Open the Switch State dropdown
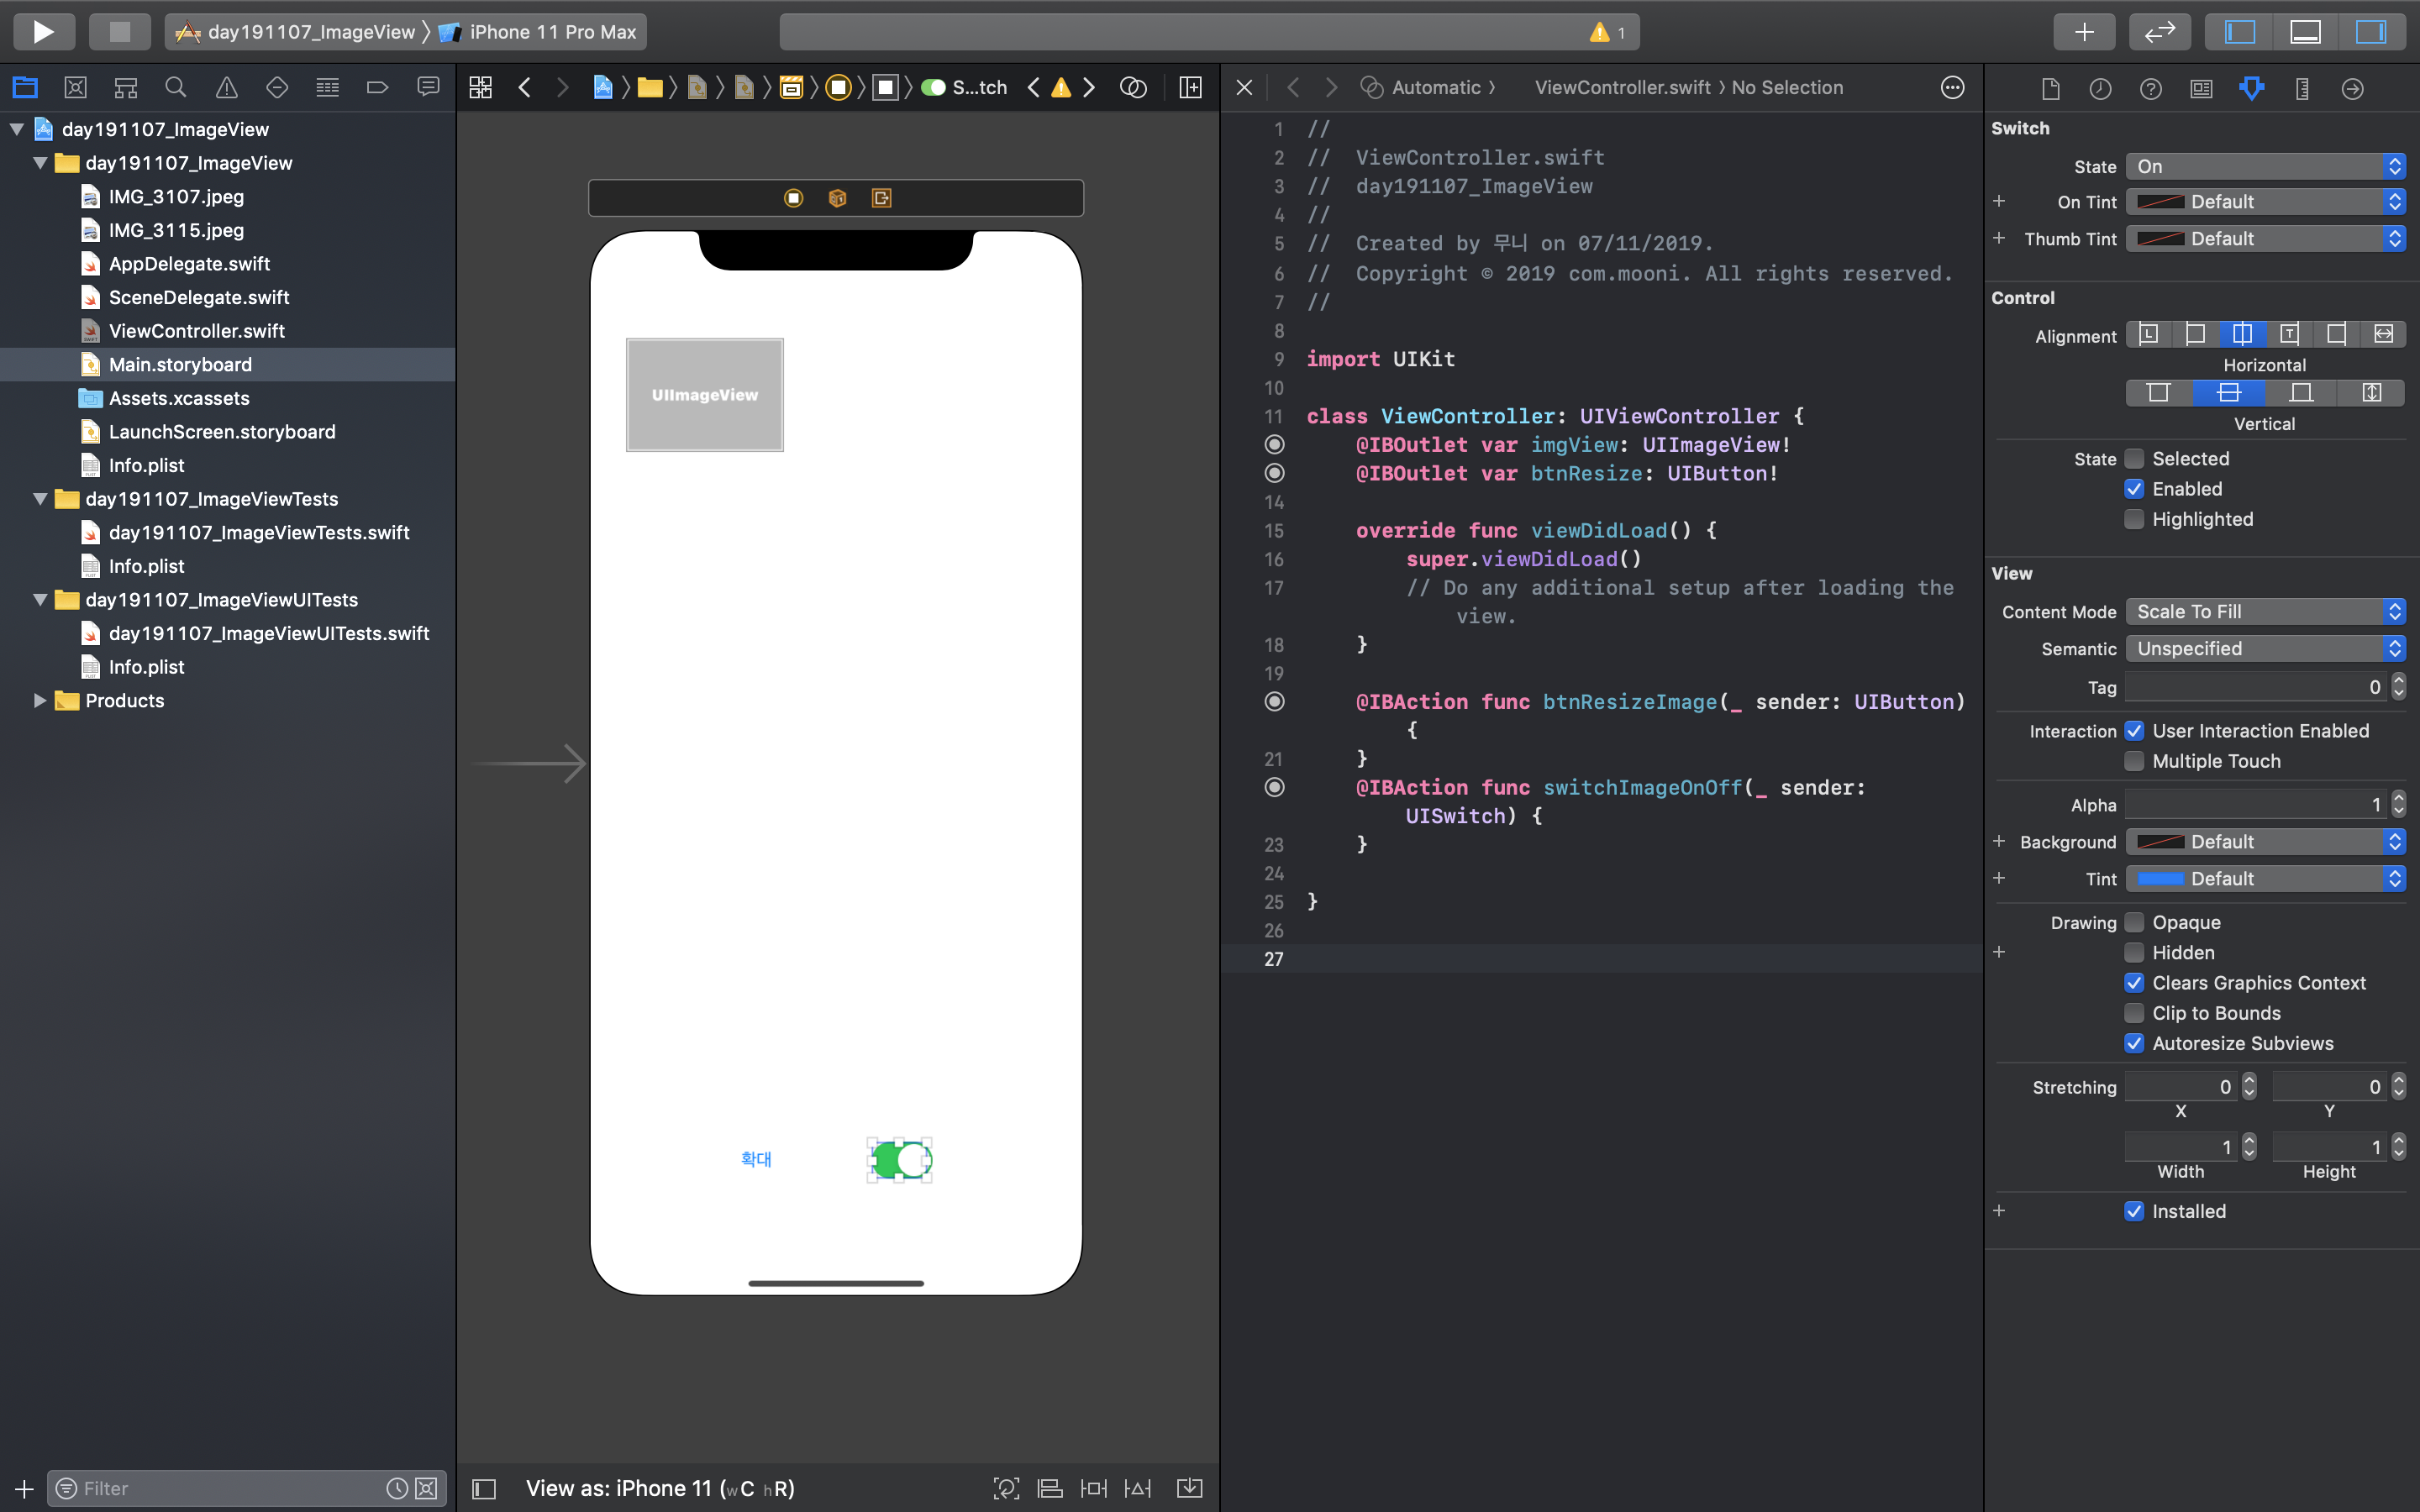Viewport: 2420px width, 1512px height. (x=2264, y=167)
